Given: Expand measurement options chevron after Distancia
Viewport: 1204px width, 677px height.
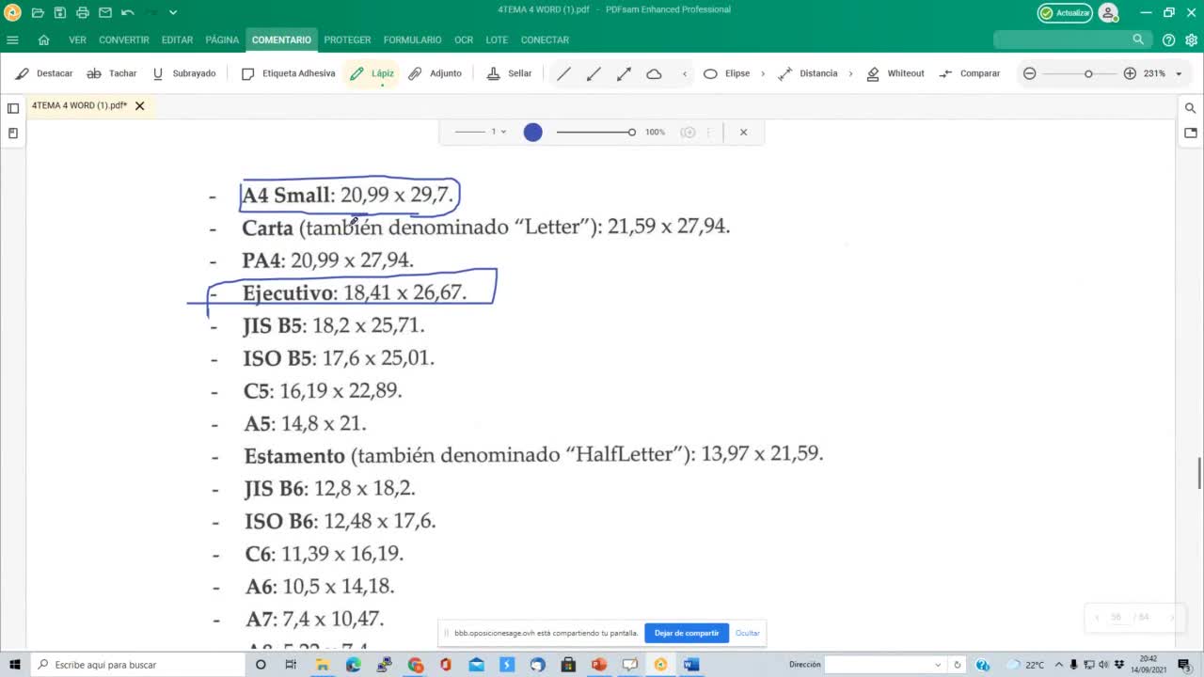Looking at the screenshot, I should point(850,73).
